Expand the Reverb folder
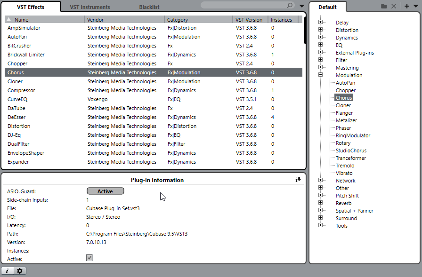The width and height of the screenshot is (422, 277). pos(320,203)
